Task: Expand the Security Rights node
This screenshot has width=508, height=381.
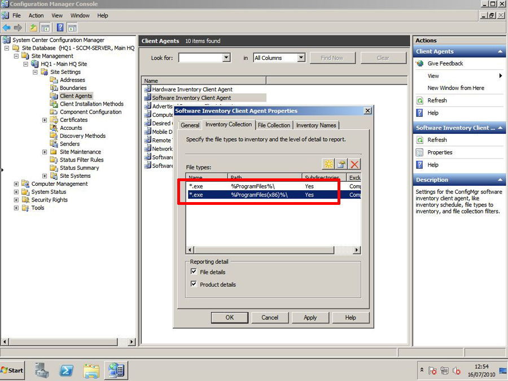Action: coord(16,200)
